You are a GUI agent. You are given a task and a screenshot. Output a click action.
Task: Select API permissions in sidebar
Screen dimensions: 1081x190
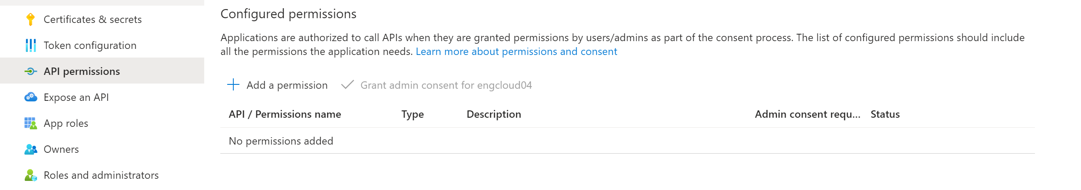click(82, 71)
